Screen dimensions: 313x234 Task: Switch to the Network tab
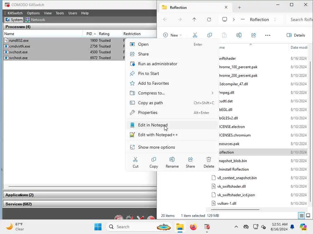pos(35,20)
